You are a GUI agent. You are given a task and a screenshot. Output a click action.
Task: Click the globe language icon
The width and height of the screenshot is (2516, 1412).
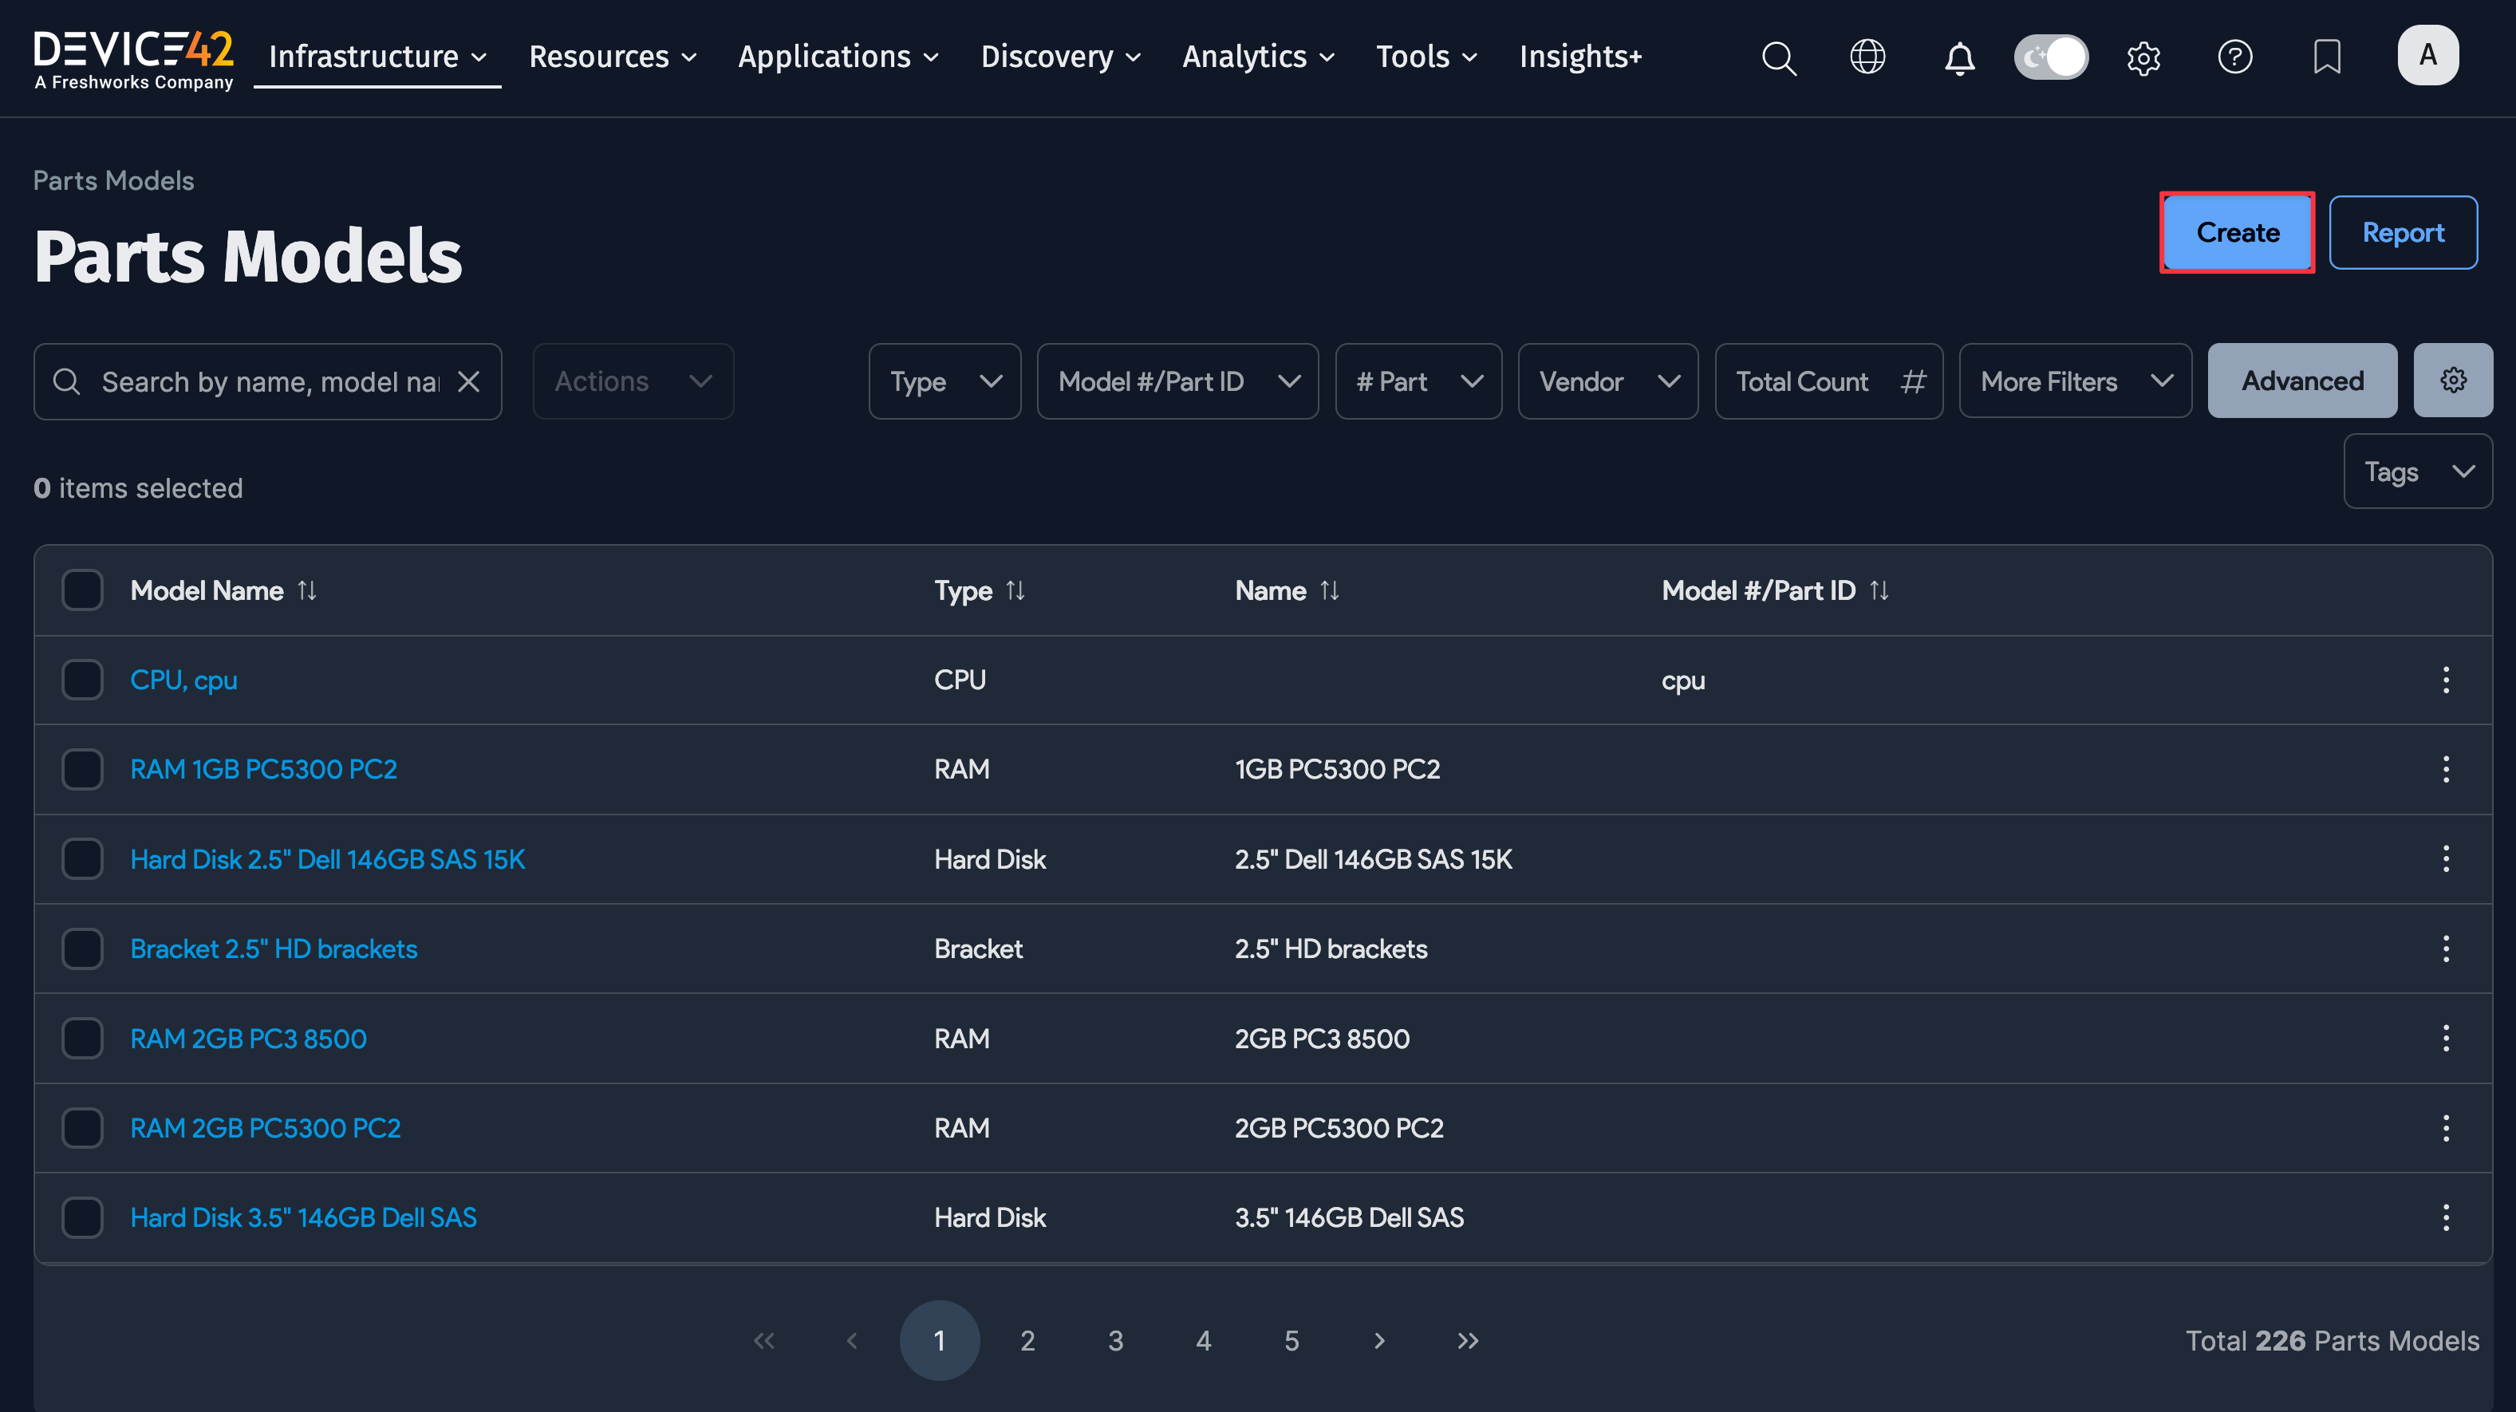click(1867, 57)
